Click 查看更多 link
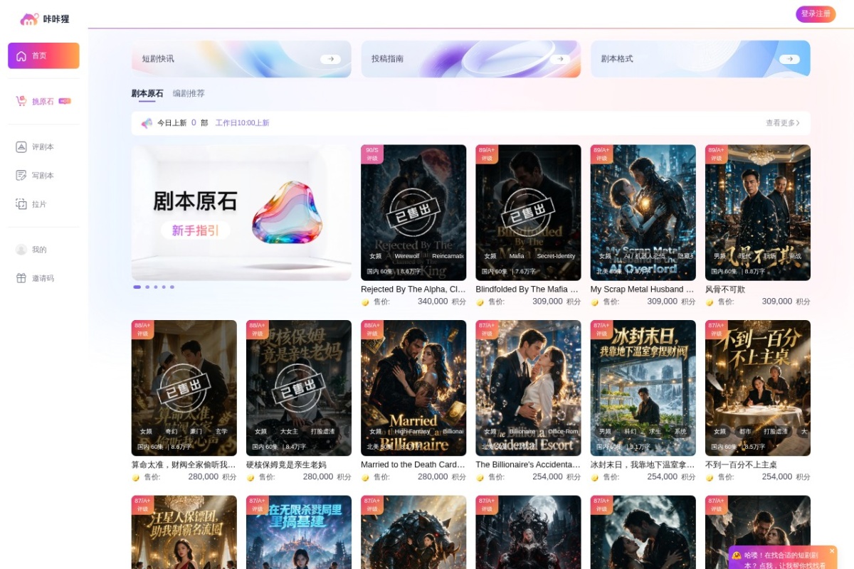This screenshot has height=569, width=854. point(783,123)
